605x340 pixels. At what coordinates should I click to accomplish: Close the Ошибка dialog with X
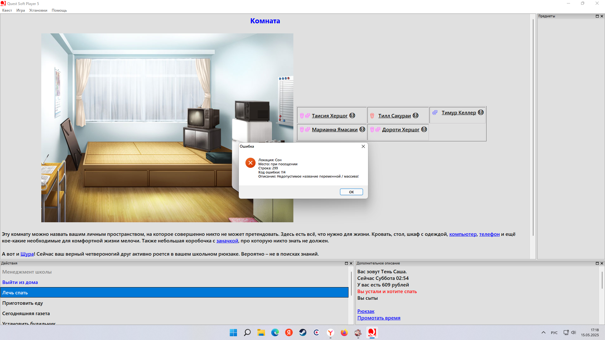[363, 146]
